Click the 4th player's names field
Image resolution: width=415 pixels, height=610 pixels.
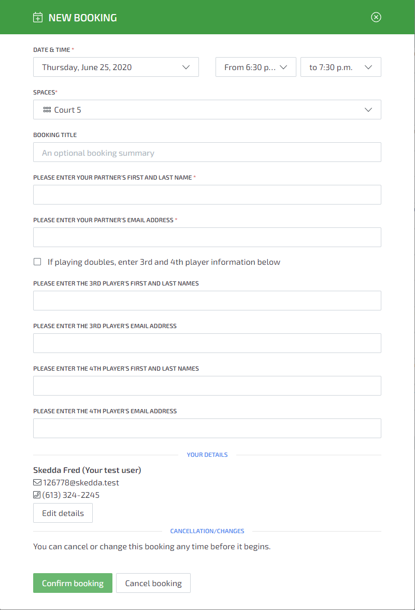tap(207, 386)
